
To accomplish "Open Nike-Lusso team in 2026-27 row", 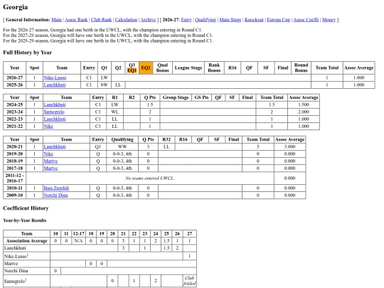I will click(x=55, y=78).
